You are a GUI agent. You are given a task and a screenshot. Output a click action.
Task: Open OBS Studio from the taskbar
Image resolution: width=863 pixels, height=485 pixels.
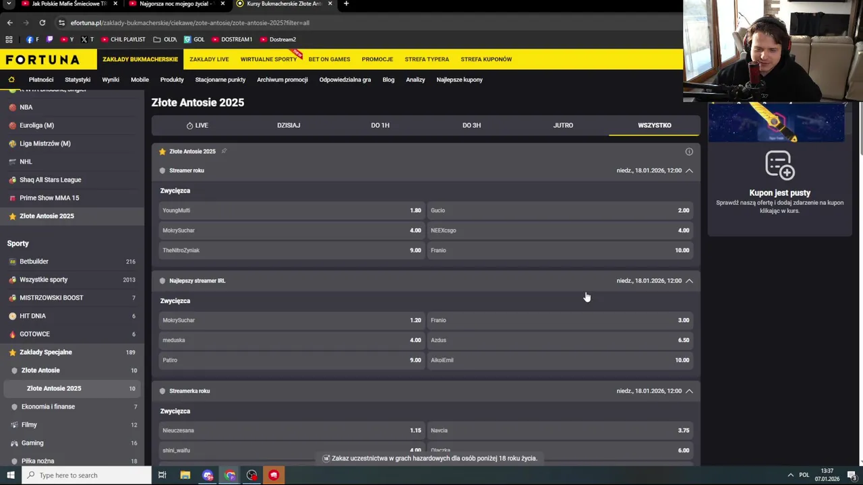pos(251,475)
